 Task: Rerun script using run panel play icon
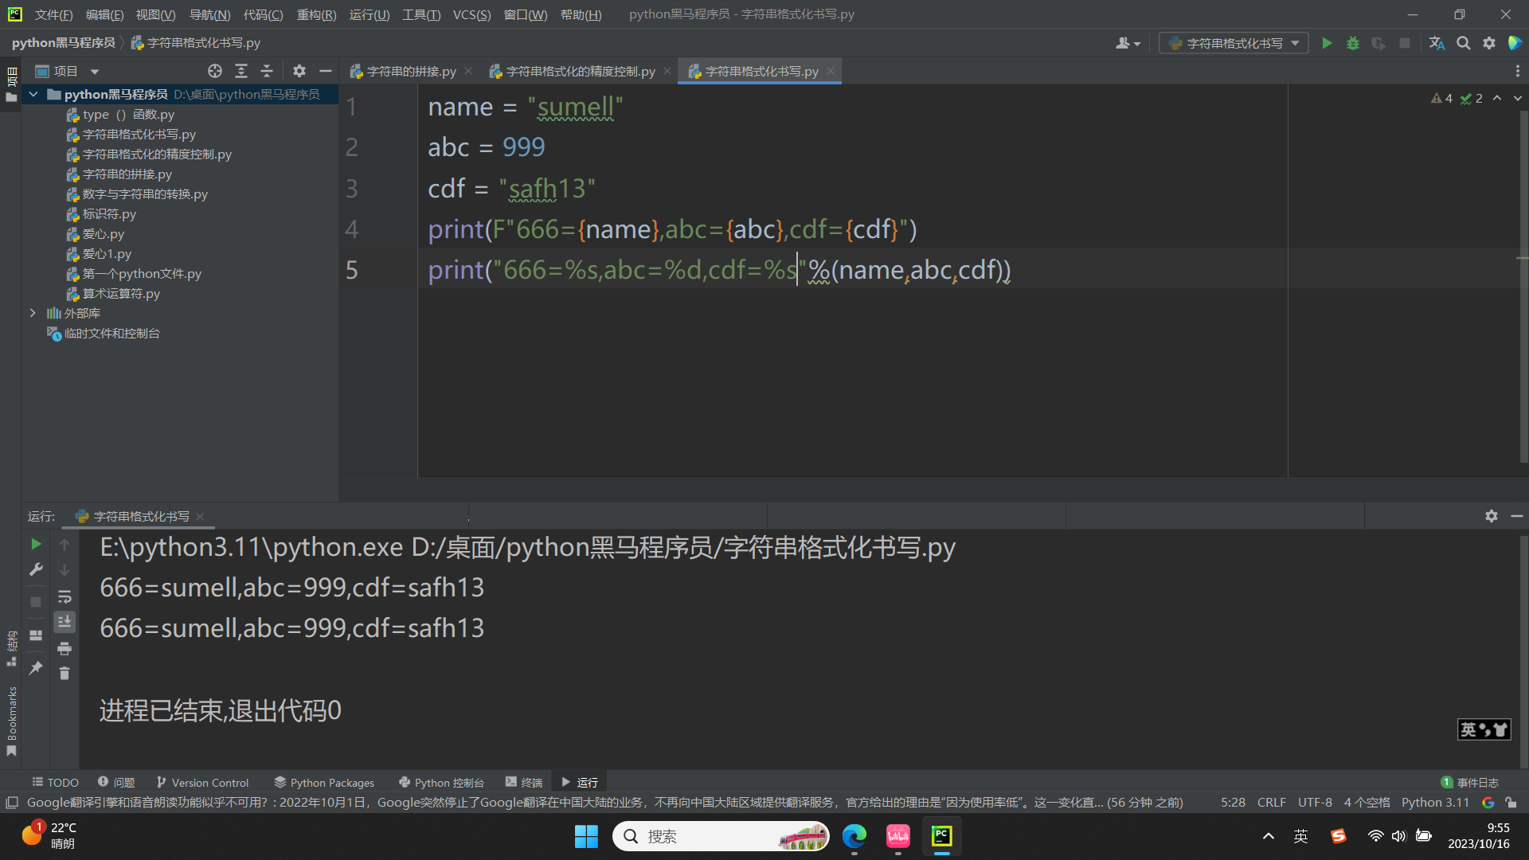pyautogui.click(x=36, y=544)
